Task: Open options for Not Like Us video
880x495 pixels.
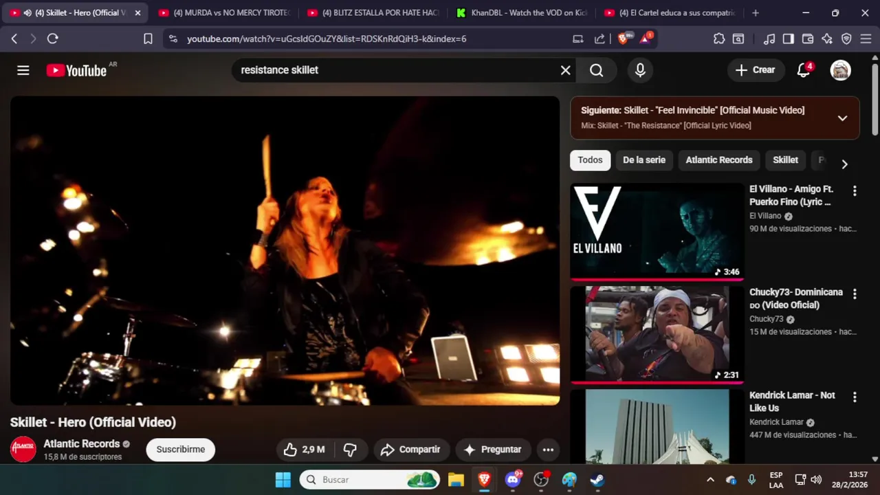Action: point(855,397)
